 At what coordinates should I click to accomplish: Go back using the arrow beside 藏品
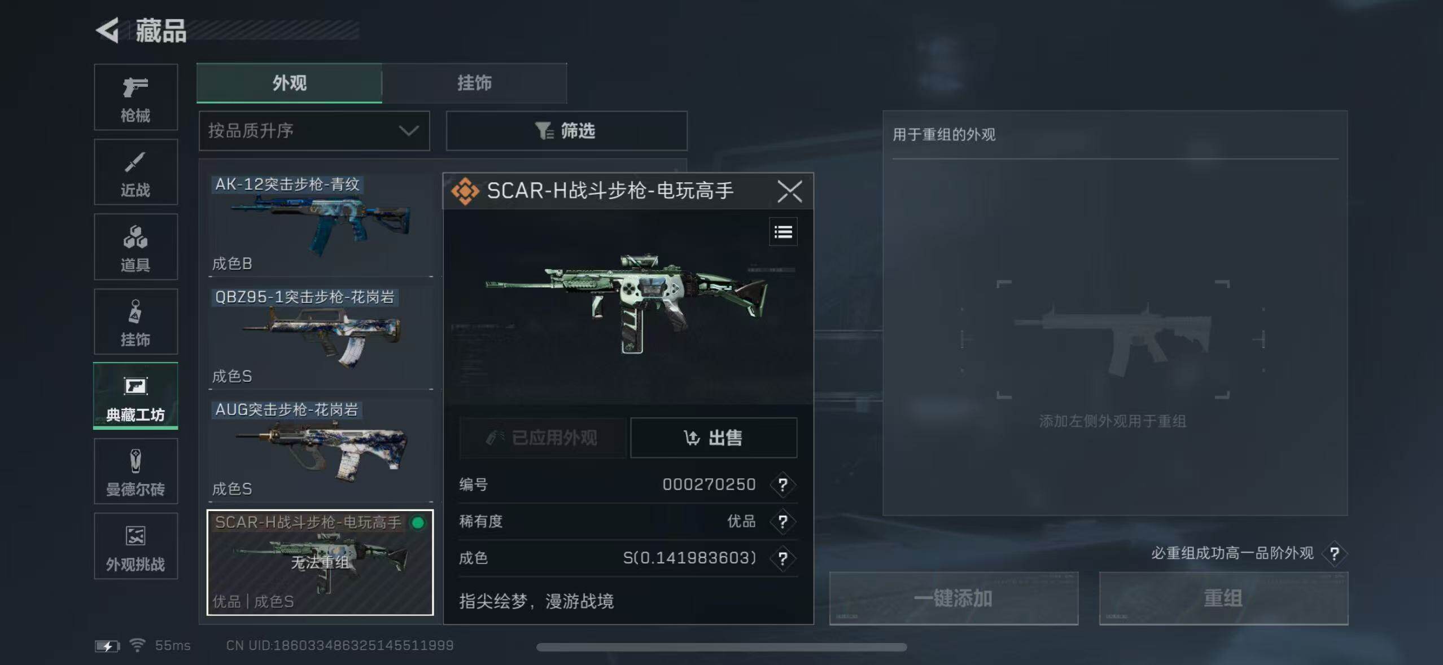click(x=107, y=30)
